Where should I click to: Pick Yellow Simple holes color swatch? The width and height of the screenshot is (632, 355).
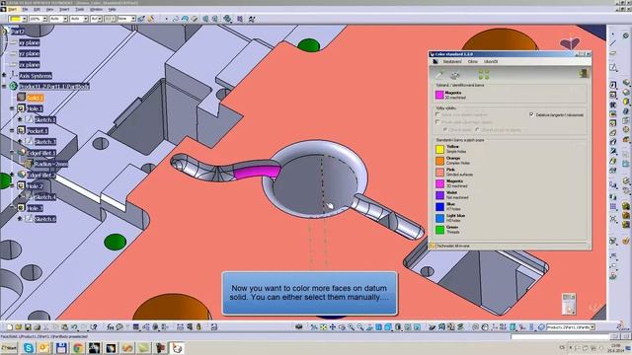pyautogui.click(x=439, y=149)
